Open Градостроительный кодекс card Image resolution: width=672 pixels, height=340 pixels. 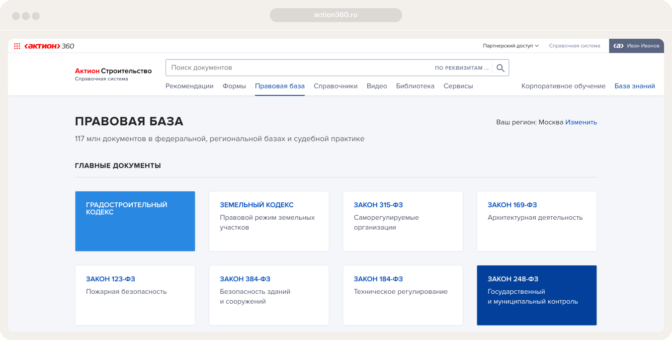tap(135, 221)
